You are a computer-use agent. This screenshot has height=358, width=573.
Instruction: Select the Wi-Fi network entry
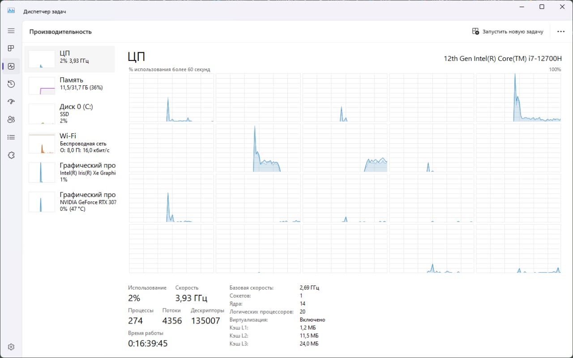pyautogui.click(x=69, y=143)
